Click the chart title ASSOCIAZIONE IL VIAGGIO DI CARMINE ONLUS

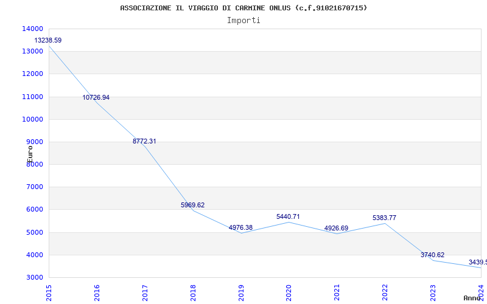point(243,8)
